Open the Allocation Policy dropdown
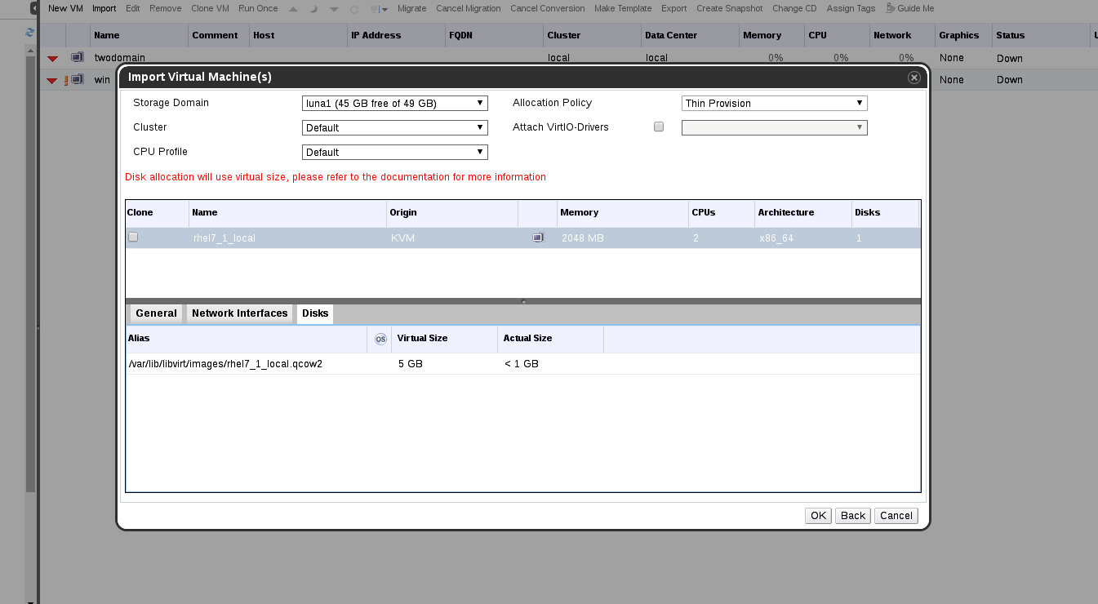Image resolution: width=1098 pixels, height=604 pixels. 774,104
